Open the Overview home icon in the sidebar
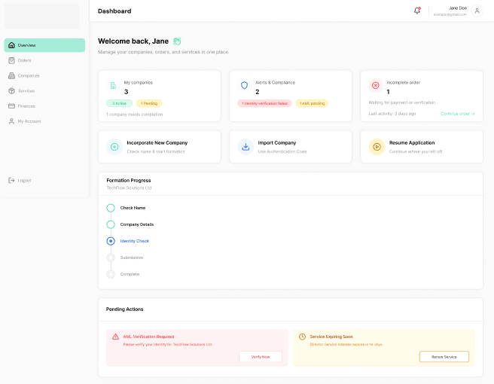 (x=11, y=45)
